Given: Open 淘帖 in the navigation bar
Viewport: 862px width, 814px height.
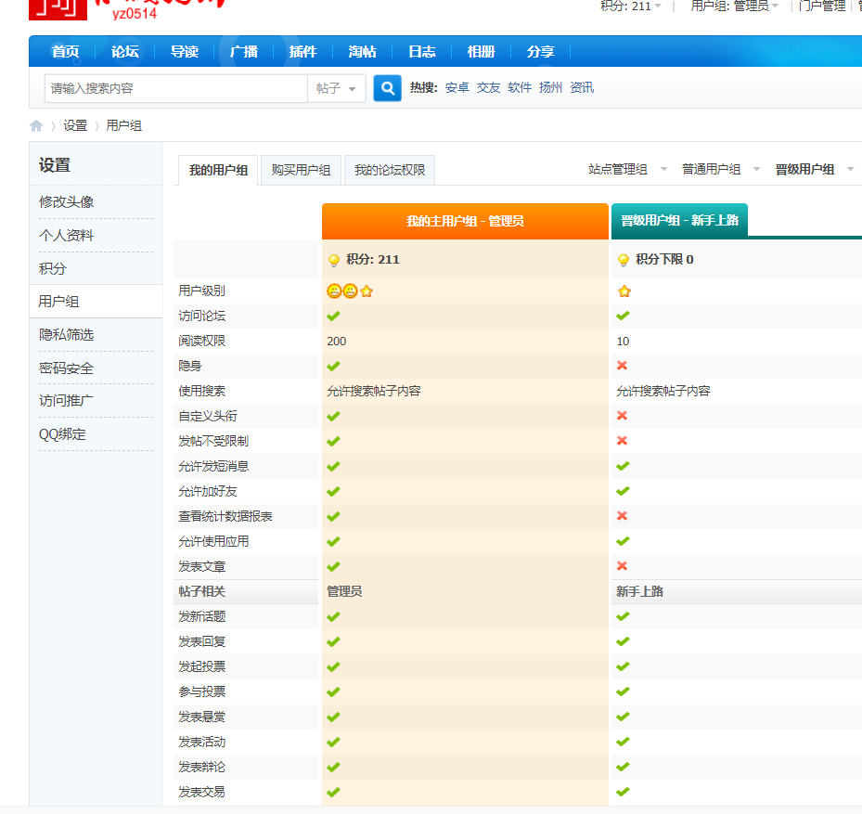Looking at the screenshot, I should (362, 52).
